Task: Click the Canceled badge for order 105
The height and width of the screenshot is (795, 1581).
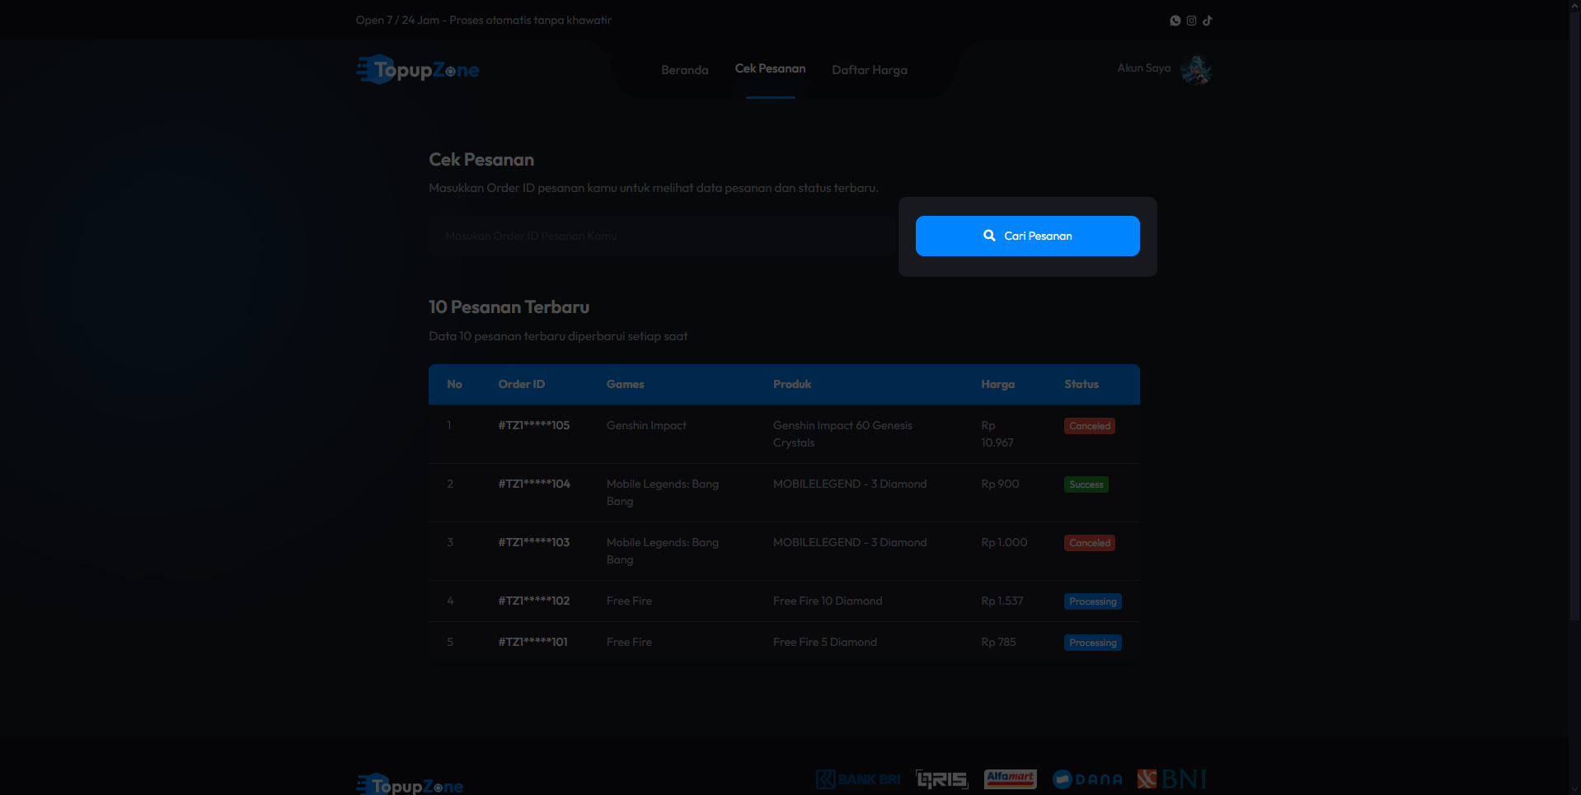Action: (x=1090, y=426)
